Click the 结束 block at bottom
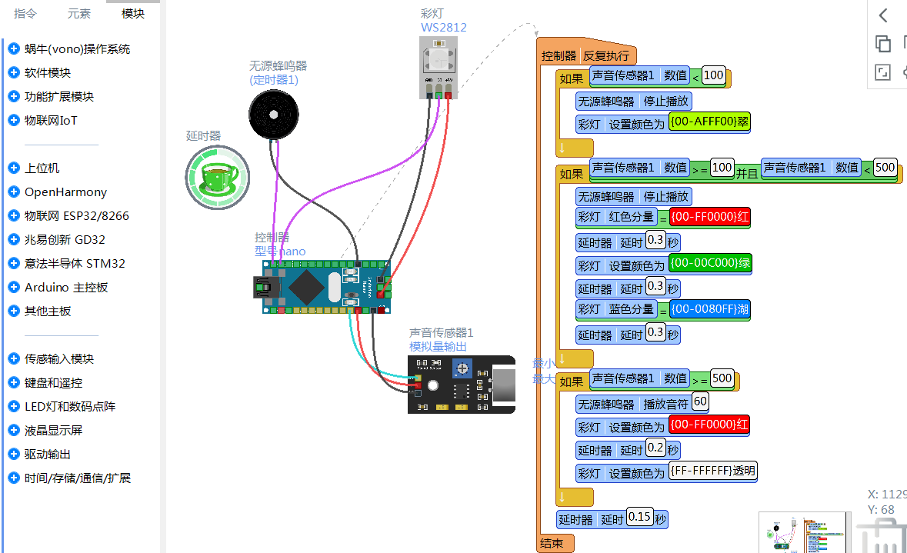Screen dimensions: 907x553 (x=552, y=543)
